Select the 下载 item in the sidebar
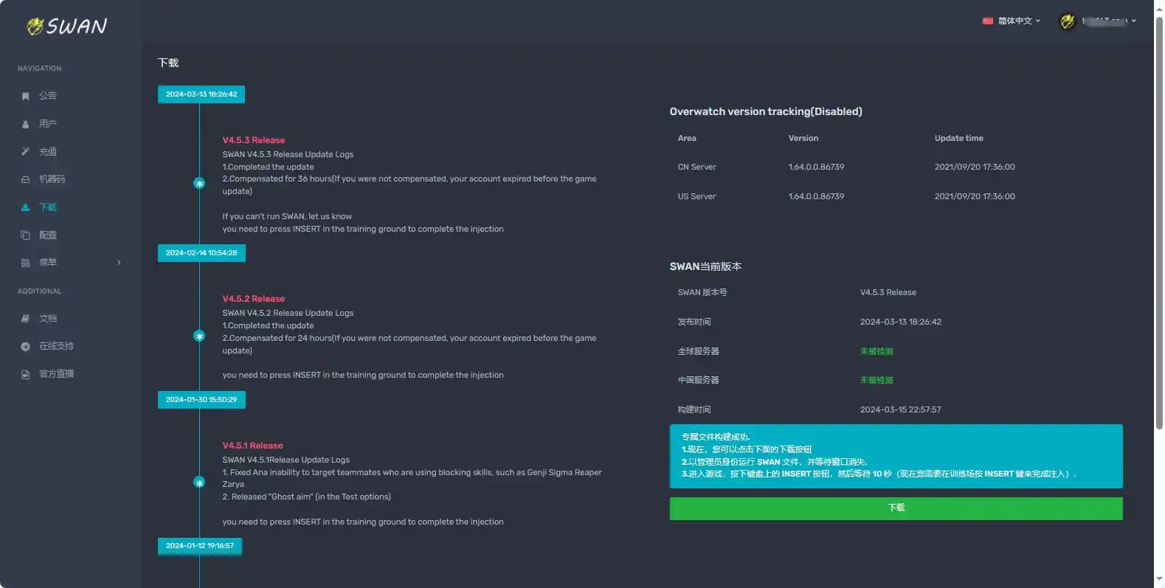Image resolution: width=1165 pixels, height=588 pixels. click(x=48, y=207)
